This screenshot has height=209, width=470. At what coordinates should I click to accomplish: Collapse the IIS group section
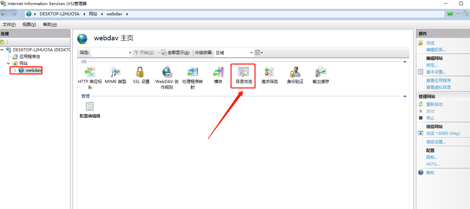click(x=405, y=62)
